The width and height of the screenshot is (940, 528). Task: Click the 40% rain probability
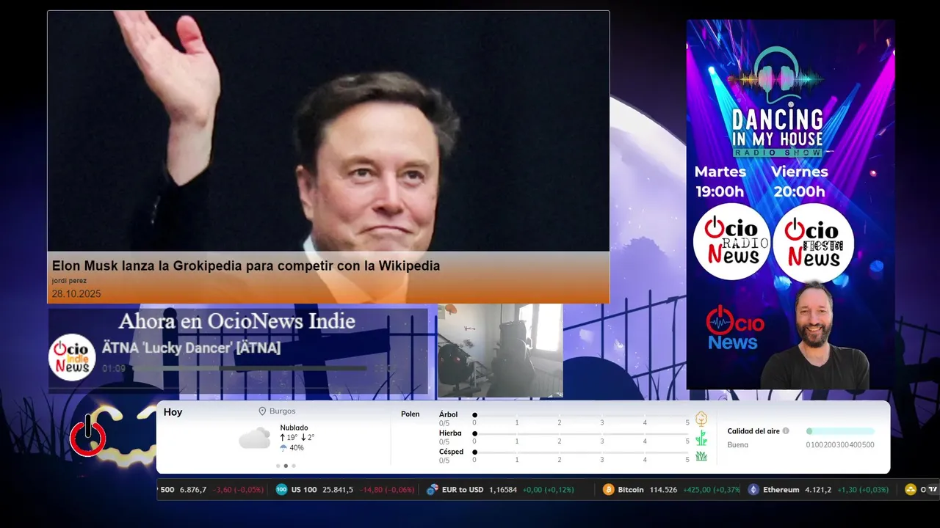[297, 448]
